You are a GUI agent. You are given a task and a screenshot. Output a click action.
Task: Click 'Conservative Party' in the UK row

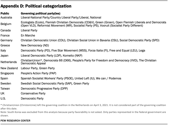coord(33,93)
